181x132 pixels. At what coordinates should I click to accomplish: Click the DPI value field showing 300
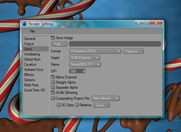tap(76, 71)
